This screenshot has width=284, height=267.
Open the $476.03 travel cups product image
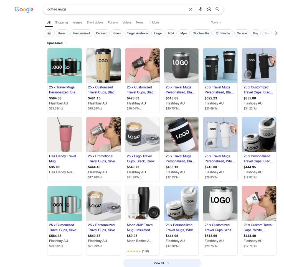pos(142,66)
